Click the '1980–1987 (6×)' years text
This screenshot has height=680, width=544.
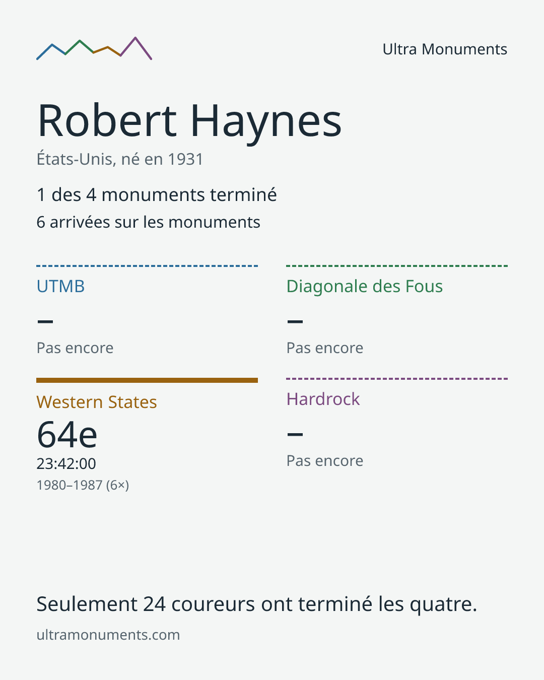click(83, 485)
